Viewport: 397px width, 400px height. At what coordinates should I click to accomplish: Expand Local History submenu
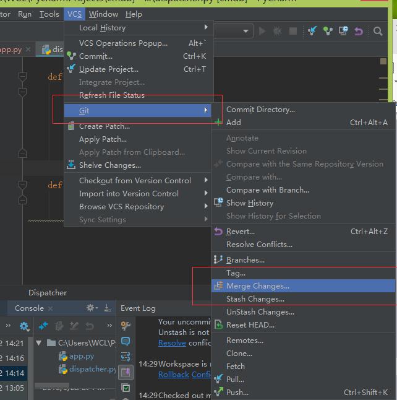pyautogui.click(x=139, y=27)
